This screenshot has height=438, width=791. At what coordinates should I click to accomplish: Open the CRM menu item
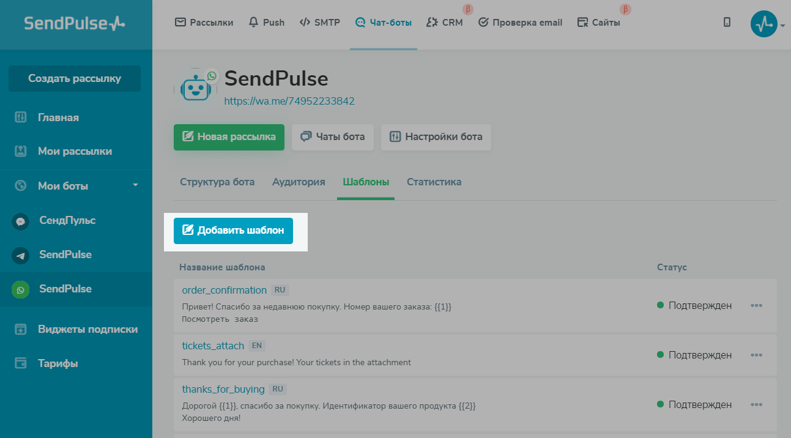(x=445, y=23)
